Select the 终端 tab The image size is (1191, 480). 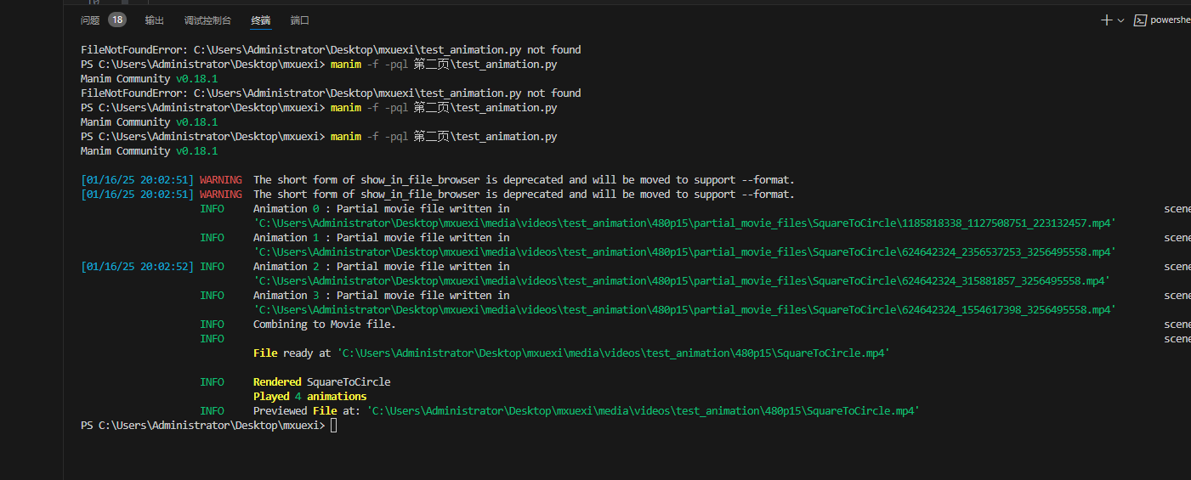tap(261, 20)
